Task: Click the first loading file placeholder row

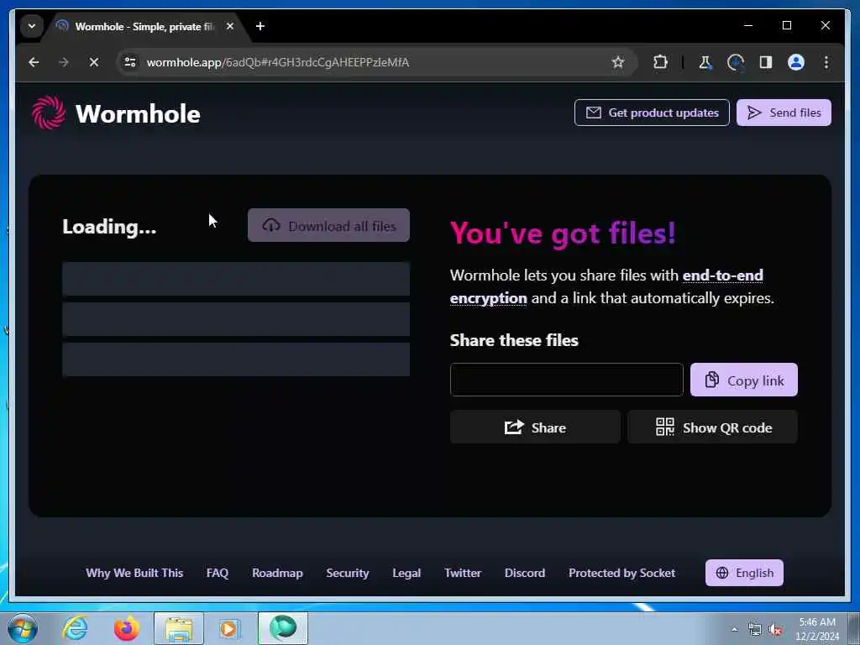Action: [236, 279]
